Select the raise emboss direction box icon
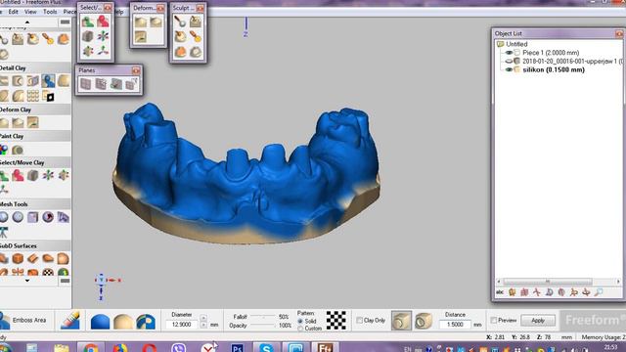The height and width of the screenshot is (352, 626). coord(401,321)
